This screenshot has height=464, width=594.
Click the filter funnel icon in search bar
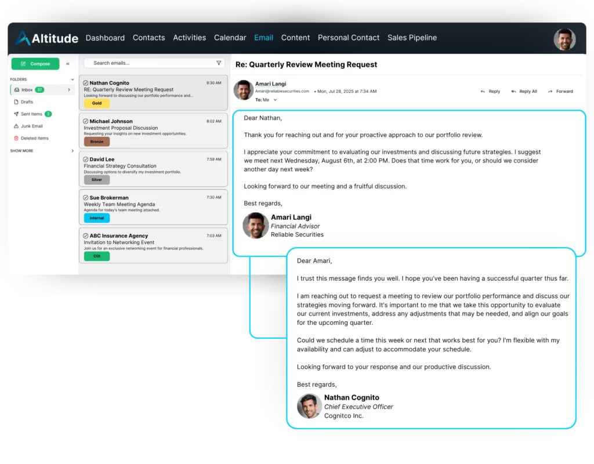click(x=219, y=63)
